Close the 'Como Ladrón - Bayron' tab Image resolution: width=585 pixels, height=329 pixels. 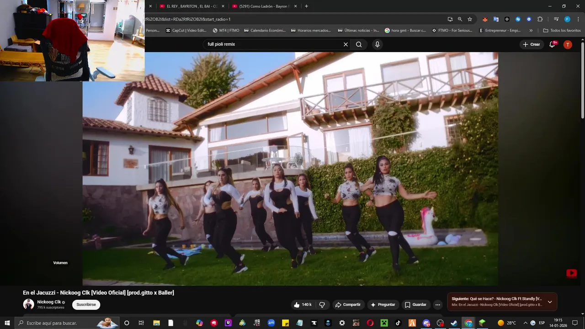pyautogui.click(x=295, y=6)
